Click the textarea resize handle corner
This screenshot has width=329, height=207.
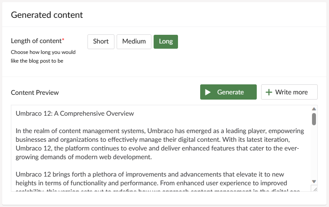pos(315,189)
